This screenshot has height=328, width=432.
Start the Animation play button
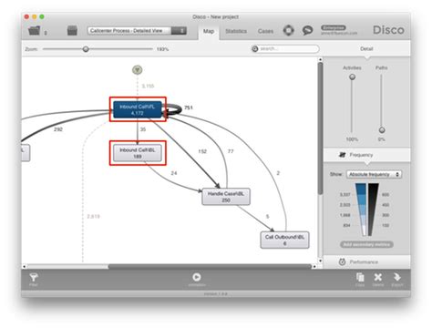197,277
